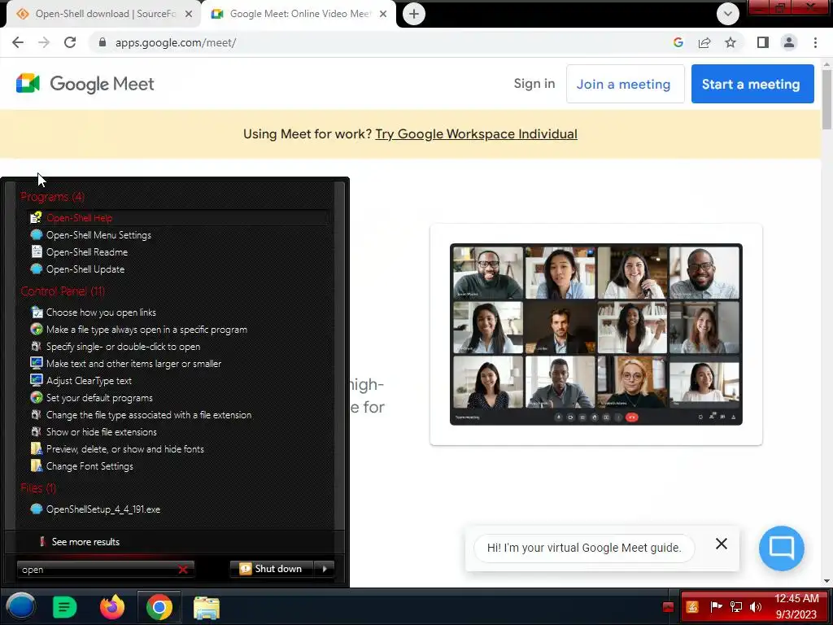Close the Open-Shell SourceForge tab
The width and height of the screenshot is (833, 625).
point(189,14)
